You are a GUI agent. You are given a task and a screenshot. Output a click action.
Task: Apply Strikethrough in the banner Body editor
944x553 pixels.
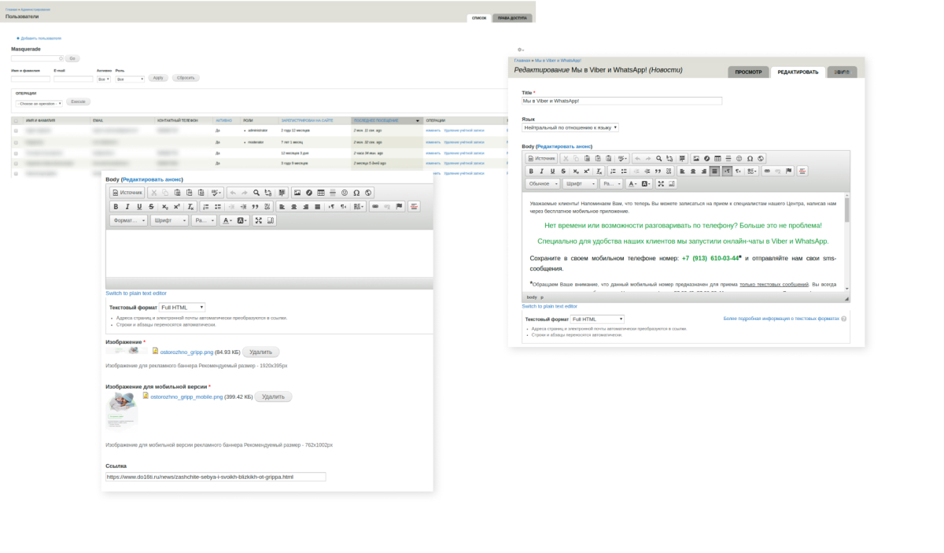click(x=151, y=207)
